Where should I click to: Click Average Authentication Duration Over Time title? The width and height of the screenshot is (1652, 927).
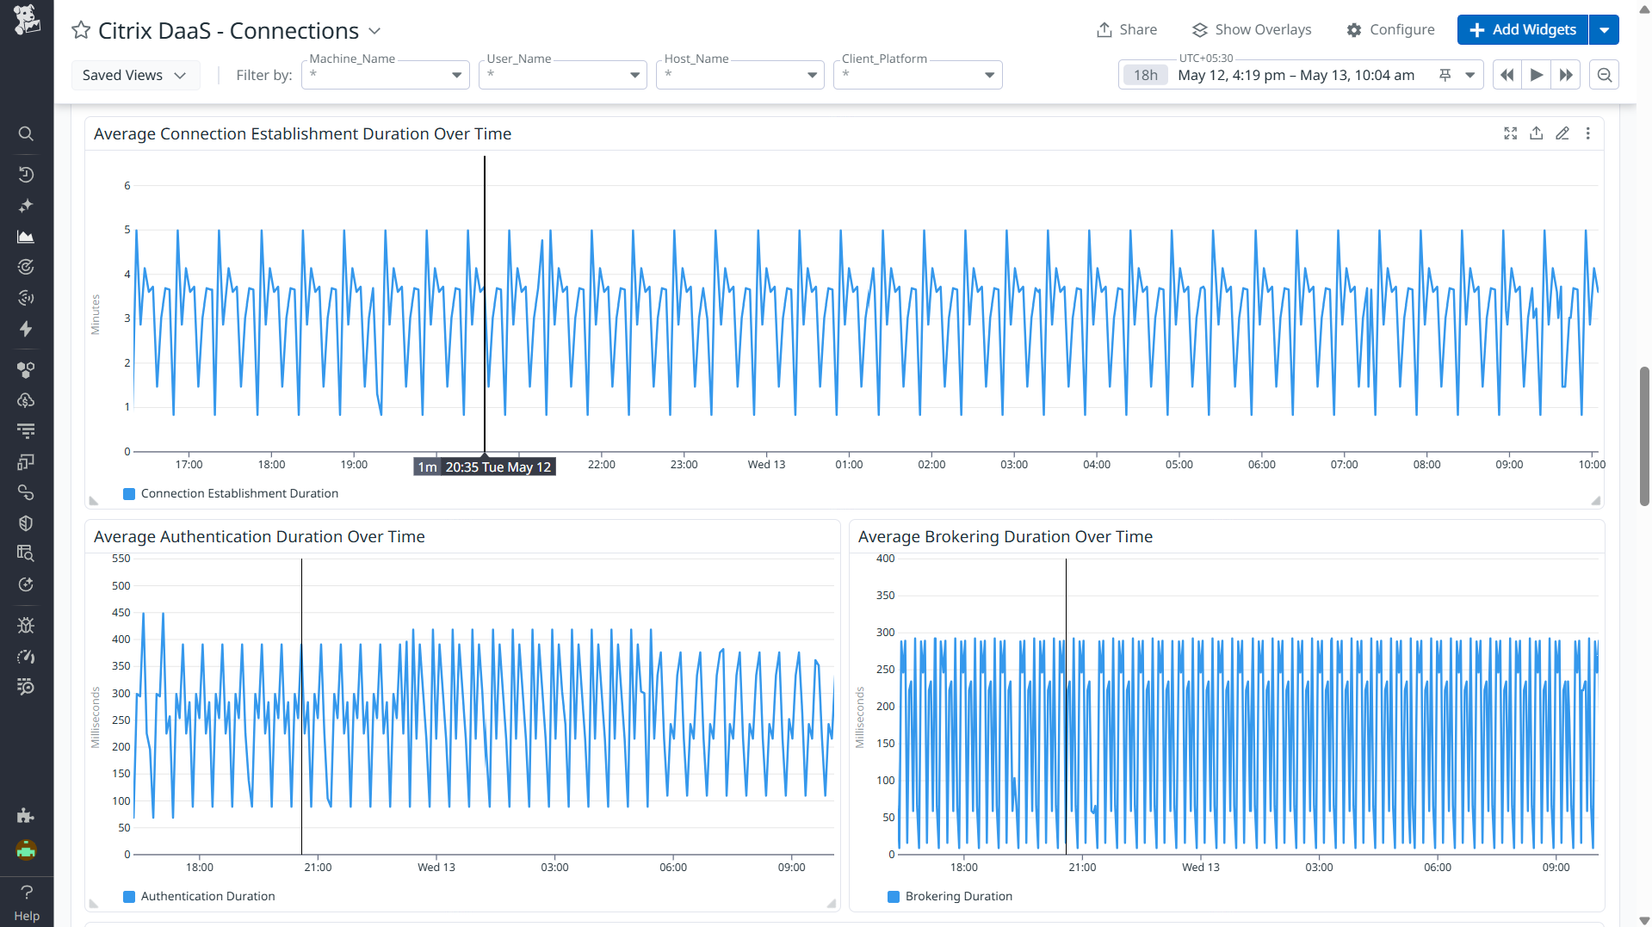259,536
